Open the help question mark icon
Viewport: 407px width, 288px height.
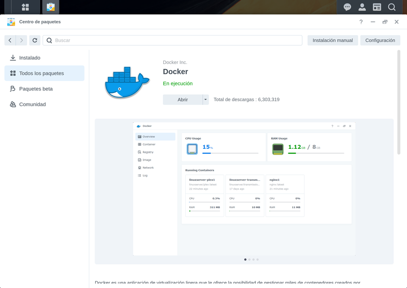(x=361, y=22)
